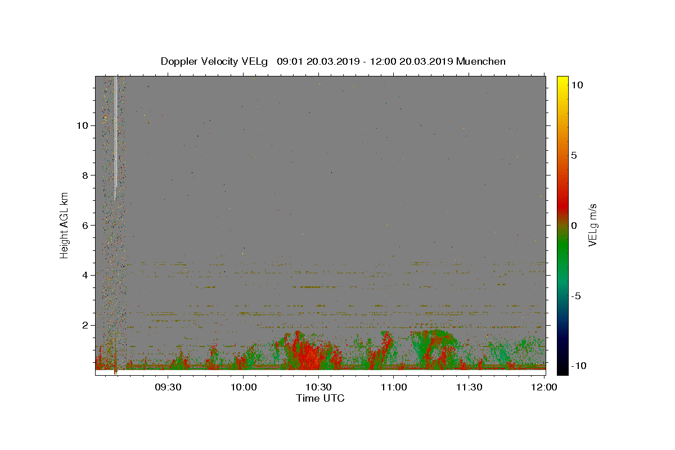Click the 'Height AGL km' axis label

(x=65, y=226)
